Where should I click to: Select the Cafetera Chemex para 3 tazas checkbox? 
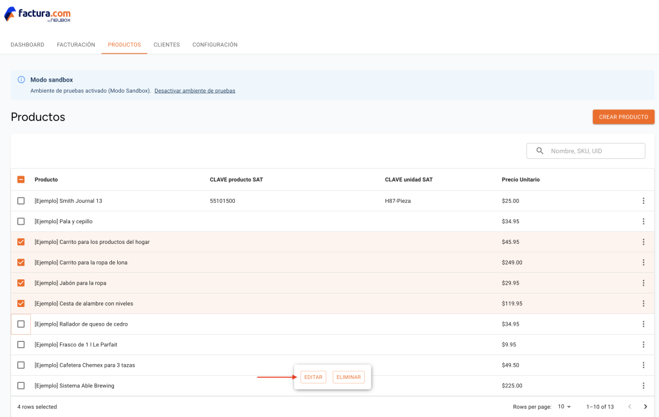[21, 366]
